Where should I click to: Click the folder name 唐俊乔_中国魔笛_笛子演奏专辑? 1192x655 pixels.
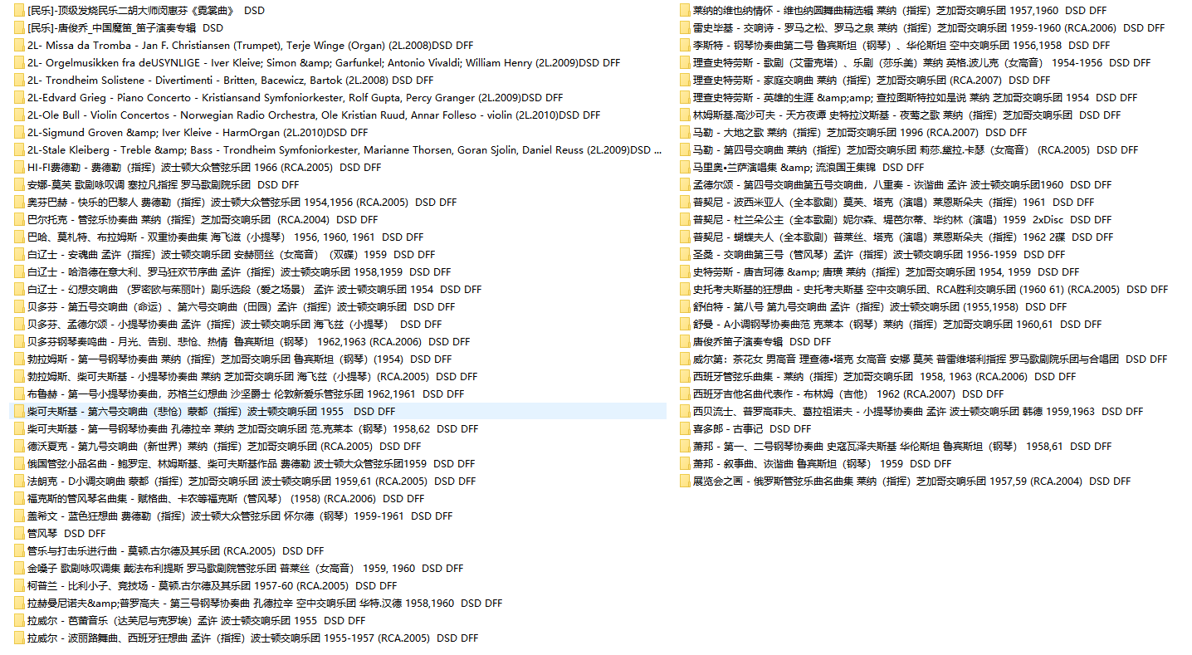tap(125, 27)
